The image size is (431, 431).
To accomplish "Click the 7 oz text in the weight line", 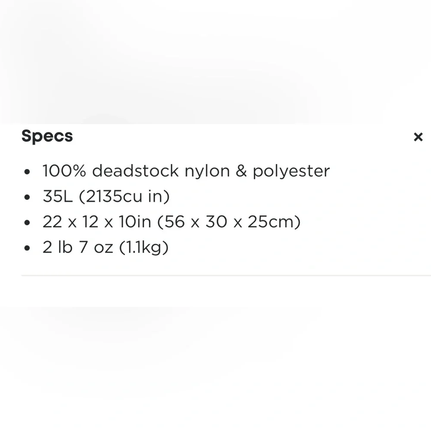I will (x=95, y=247).
